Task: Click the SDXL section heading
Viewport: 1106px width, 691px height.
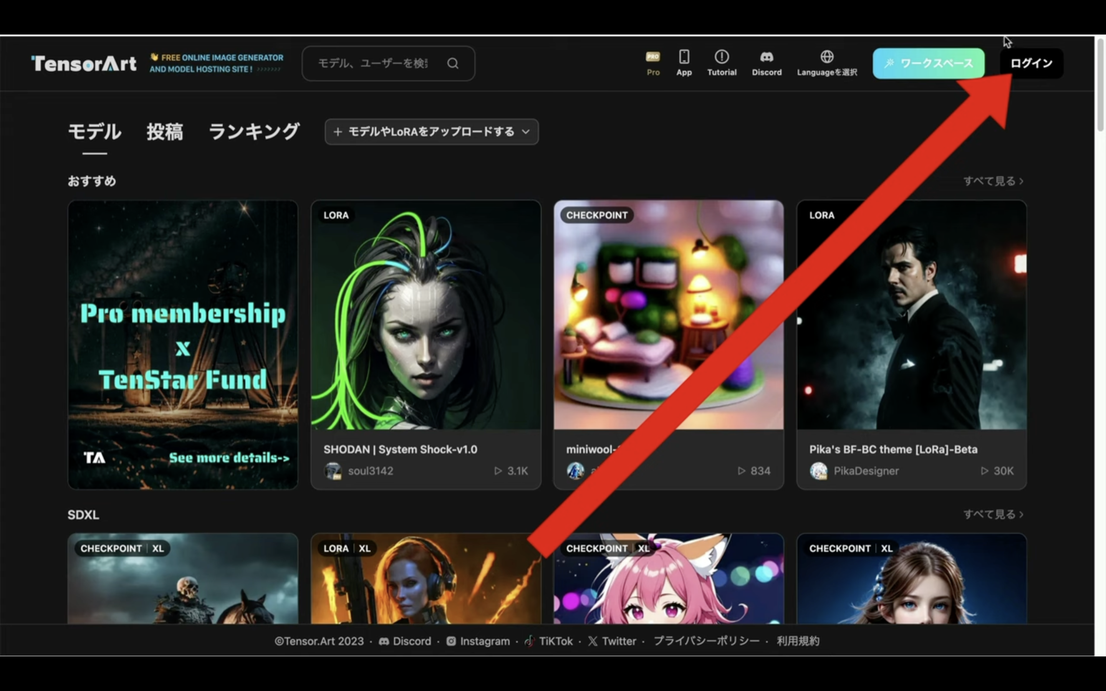Action: click(83, 514)
